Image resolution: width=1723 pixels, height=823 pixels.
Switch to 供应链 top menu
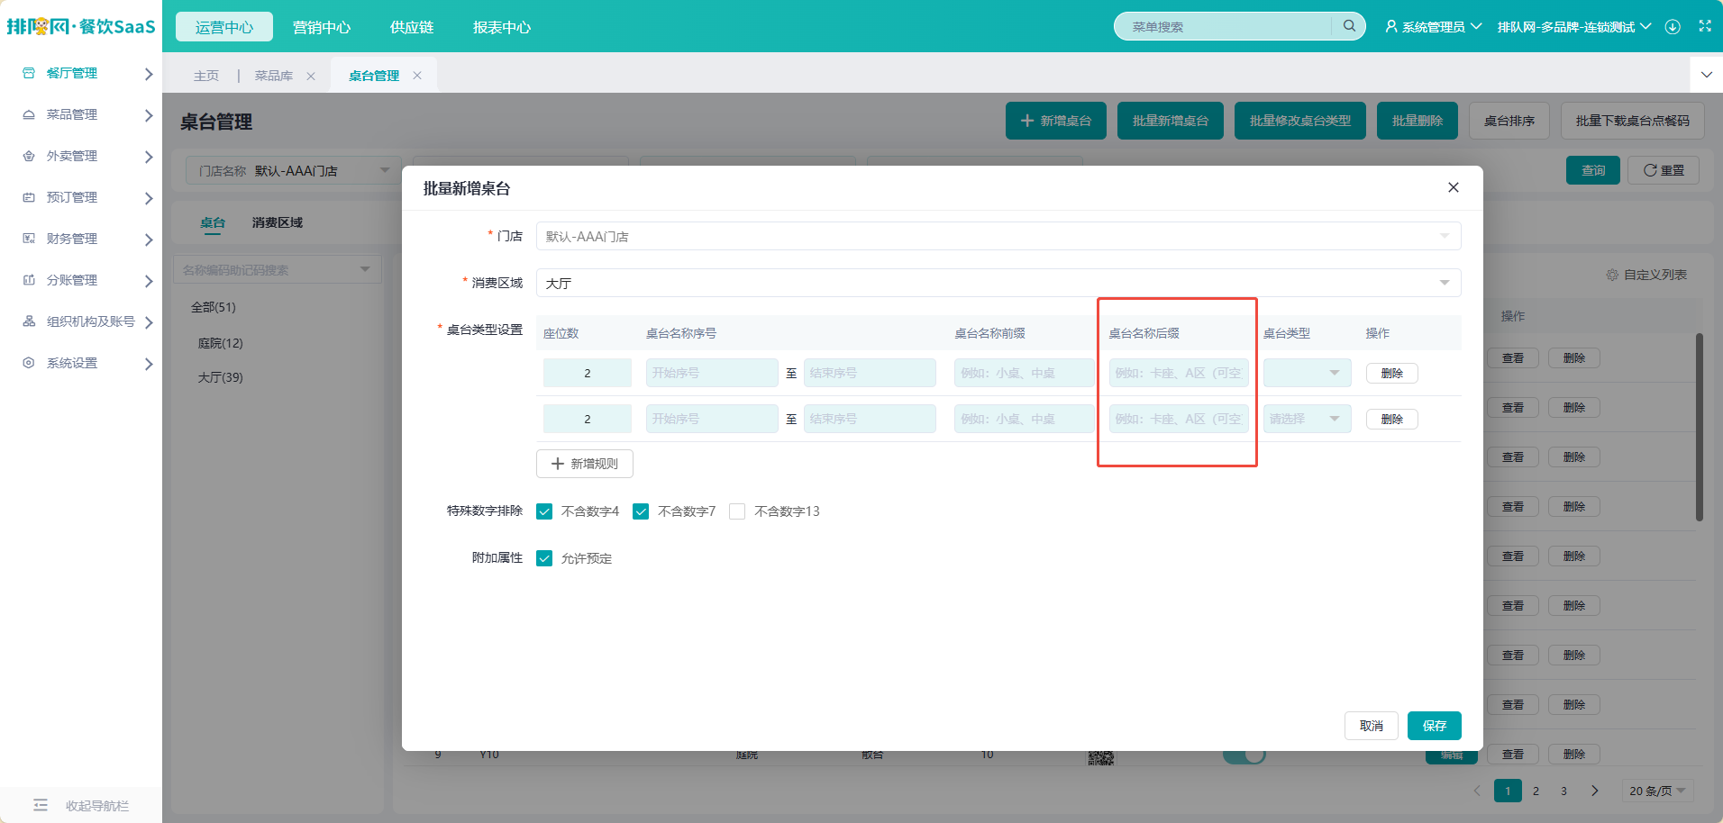(412, 27)
